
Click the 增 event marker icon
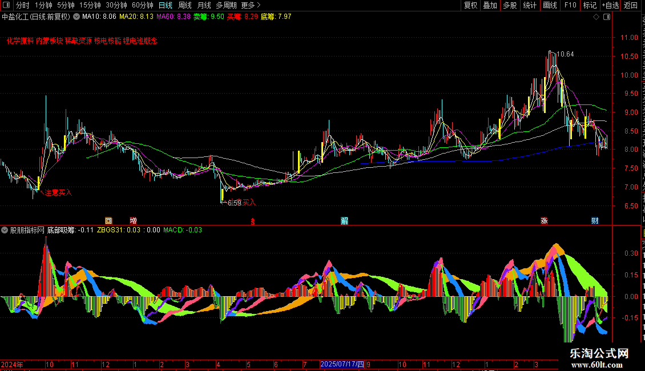tap(133, 221)
